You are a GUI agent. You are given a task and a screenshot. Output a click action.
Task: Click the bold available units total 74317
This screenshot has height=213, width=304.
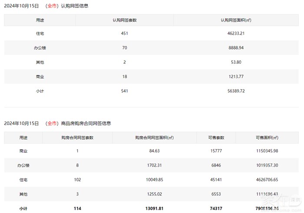pos(216,208)
